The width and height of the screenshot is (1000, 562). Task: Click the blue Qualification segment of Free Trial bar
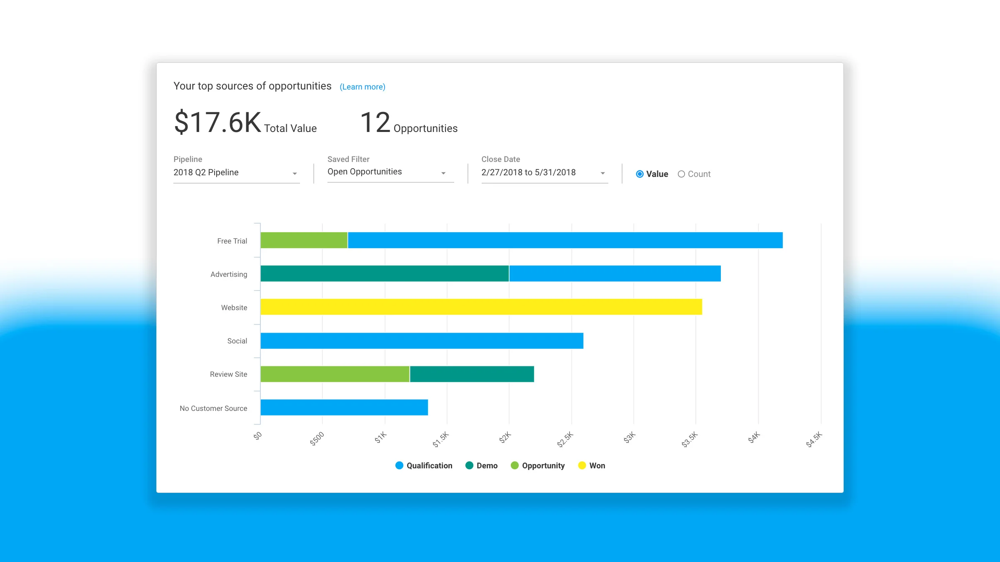565,240
